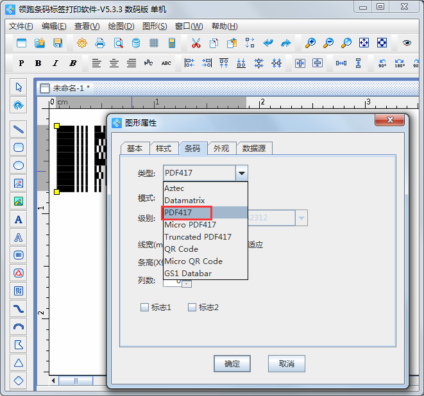Choose Micro PDF417 from the list
424x396 pixels.
[205, 225]
